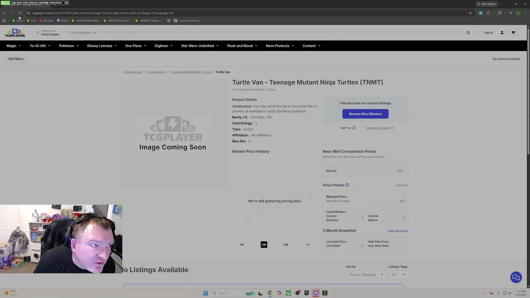This screenshot has height=298, width=530.
Task: Click the Sign In link
Action: [x=489, y=33]
